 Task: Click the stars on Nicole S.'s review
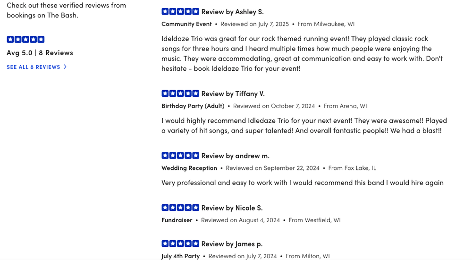click(180, 208)
